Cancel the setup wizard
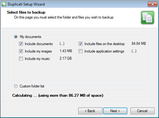 [x=143, y=111]
